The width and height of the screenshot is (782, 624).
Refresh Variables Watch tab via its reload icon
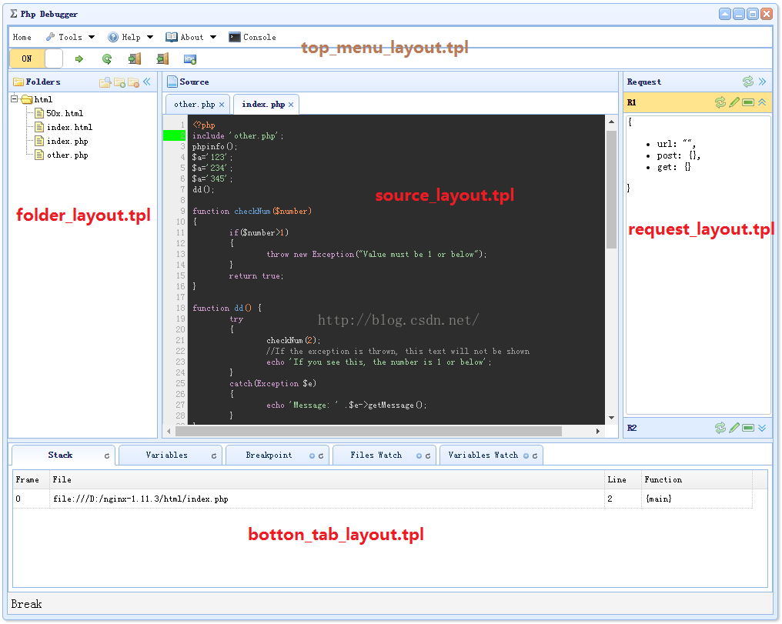pos(535,455)
